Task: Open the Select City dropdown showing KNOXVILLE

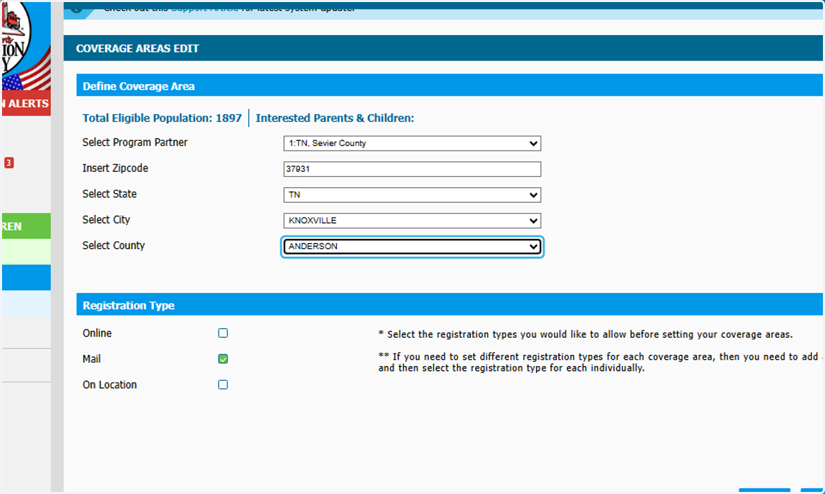Action: click(412, 221)
